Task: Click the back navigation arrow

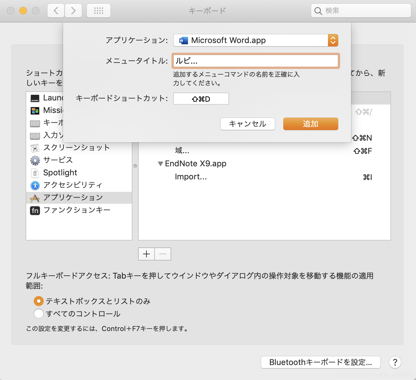Action: point(56,11)
